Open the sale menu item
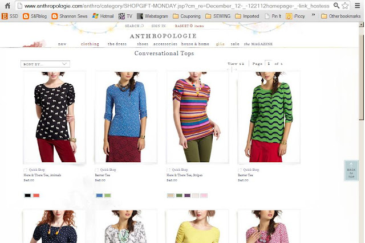365x243 pixels. 235,44
